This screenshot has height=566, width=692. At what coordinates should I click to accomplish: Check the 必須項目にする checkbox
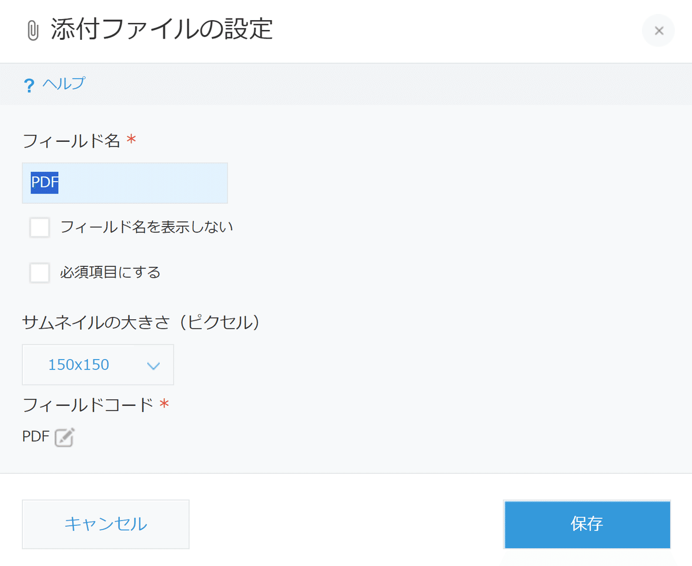pos(40,272)
